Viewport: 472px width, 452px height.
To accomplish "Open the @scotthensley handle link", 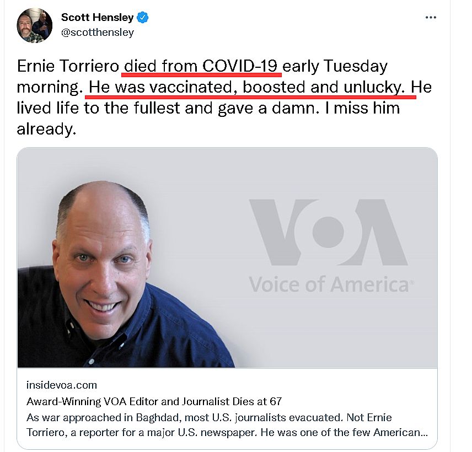I will 98,32.
